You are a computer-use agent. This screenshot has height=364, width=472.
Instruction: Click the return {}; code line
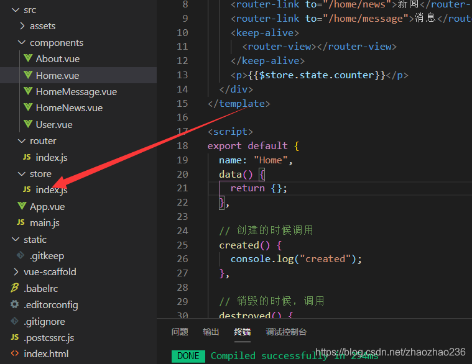point(259,188)
